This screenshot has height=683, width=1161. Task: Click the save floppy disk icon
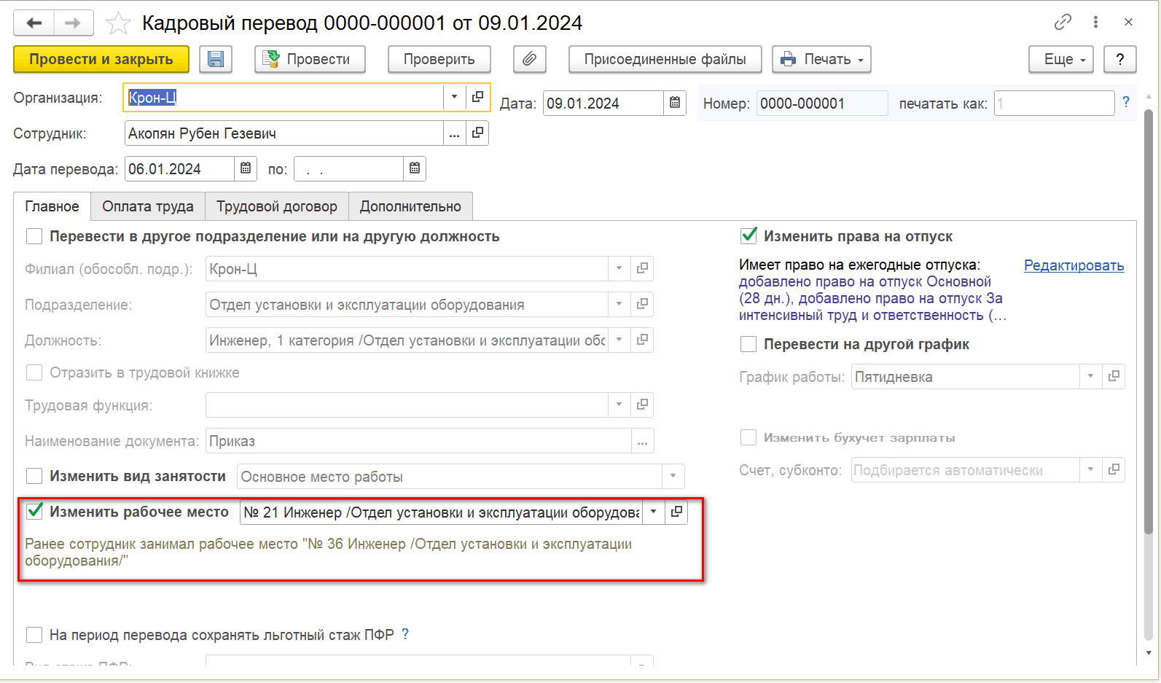tap(215, 60)
